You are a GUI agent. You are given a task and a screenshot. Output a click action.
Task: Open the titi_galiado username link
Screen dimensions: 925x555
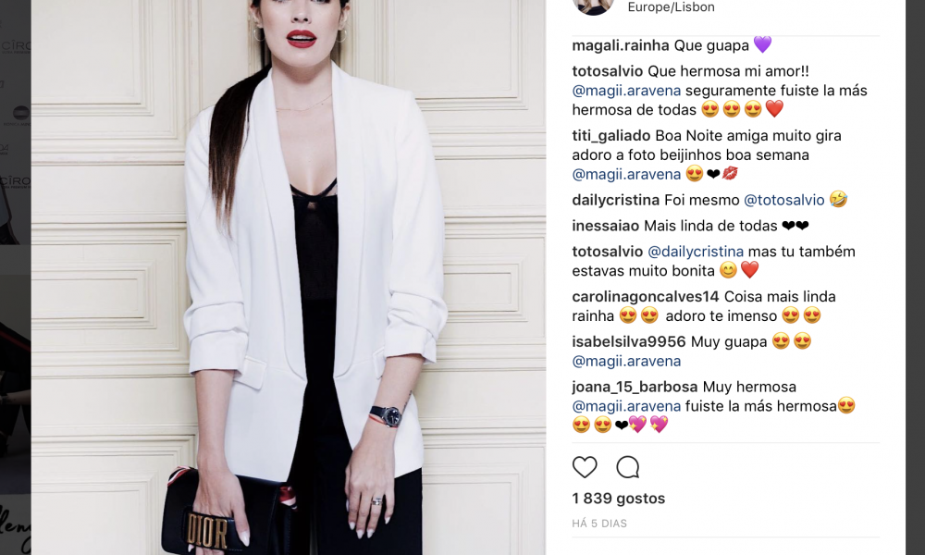coord(611,136)
